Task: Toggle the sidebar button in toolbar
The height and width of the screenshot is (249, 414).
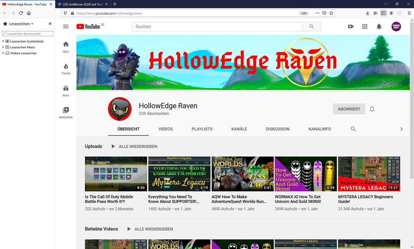Action: point(383,13)
